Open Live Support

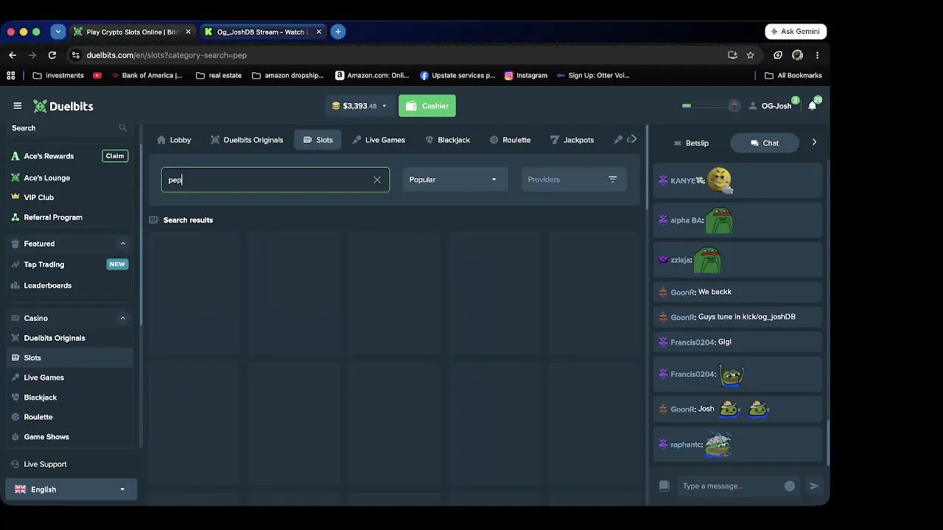pos(45,464)
